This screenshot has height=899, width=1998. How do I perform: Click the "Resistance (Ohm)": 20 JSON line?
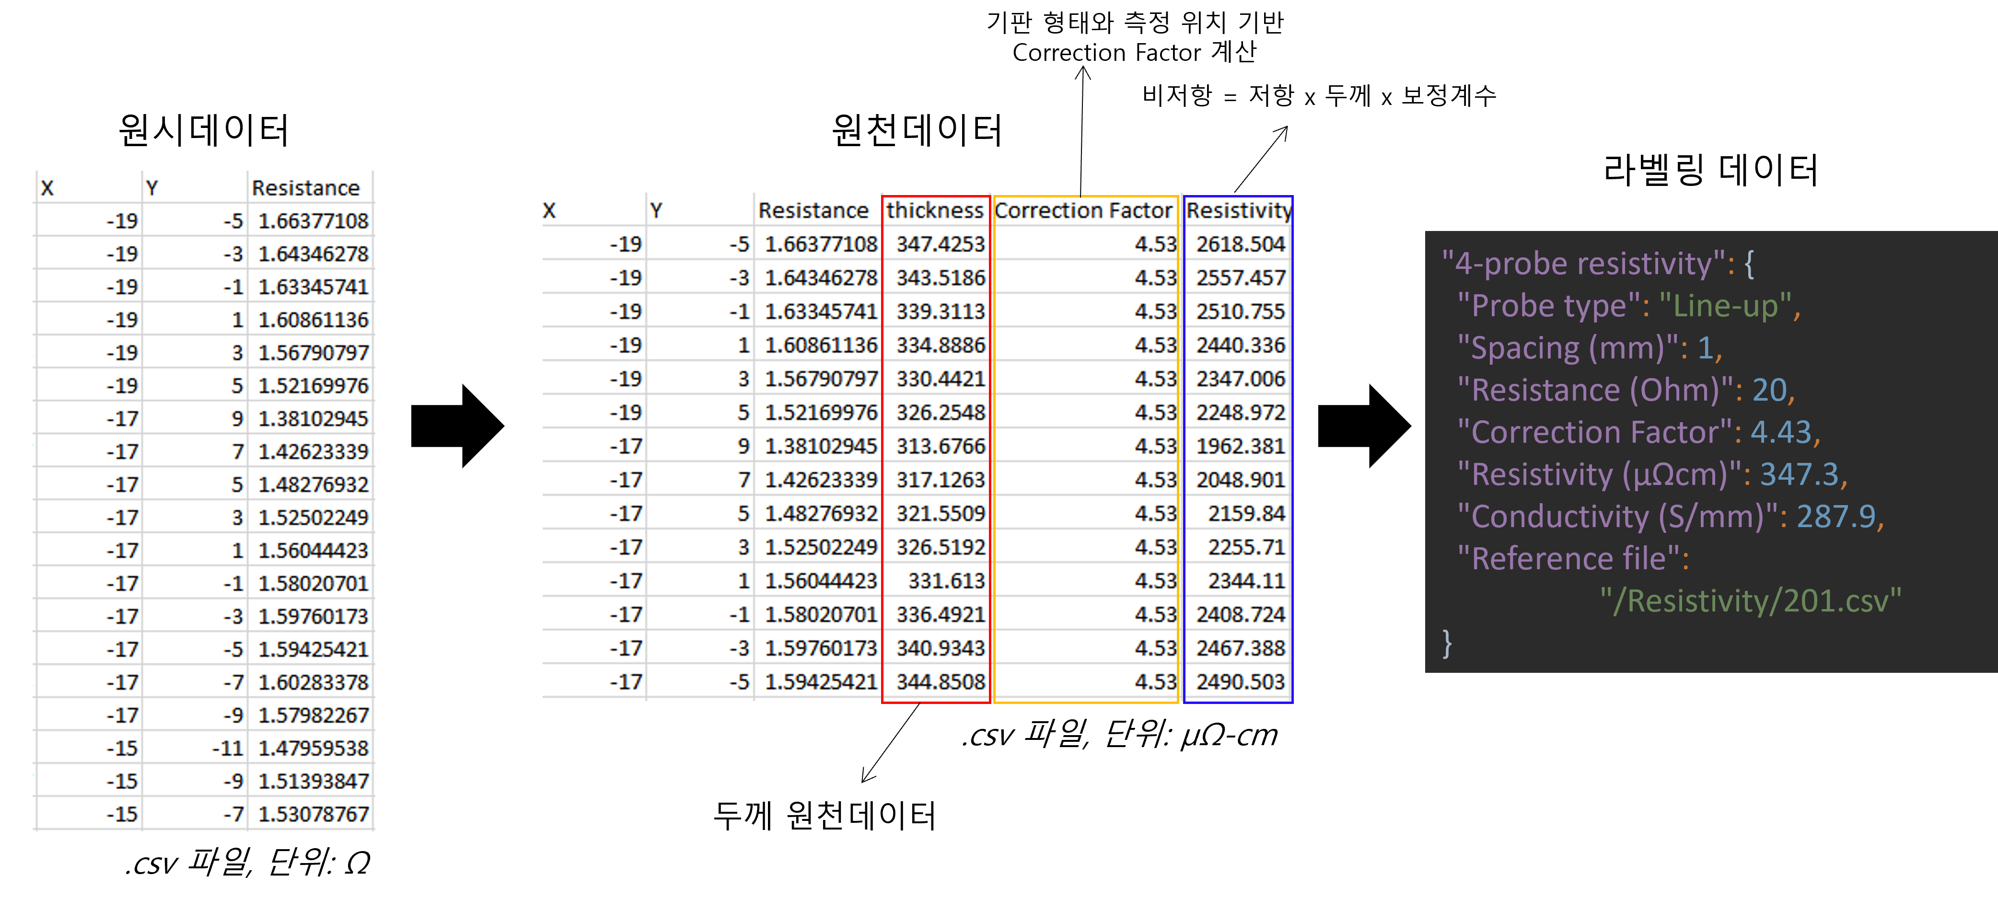coord(1626,390)
